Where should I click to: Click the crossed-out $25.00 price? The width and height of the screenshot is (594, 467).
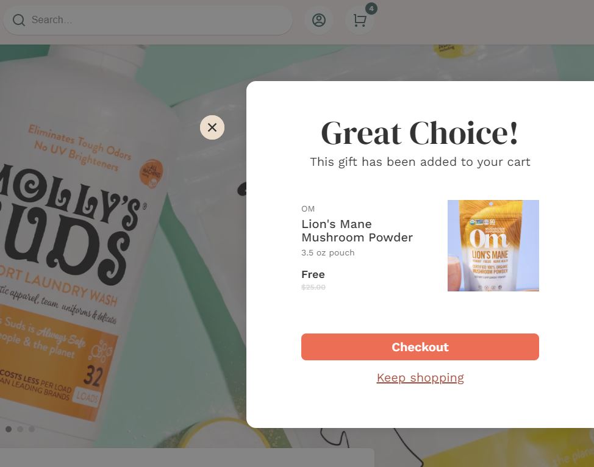click(313, 287)
